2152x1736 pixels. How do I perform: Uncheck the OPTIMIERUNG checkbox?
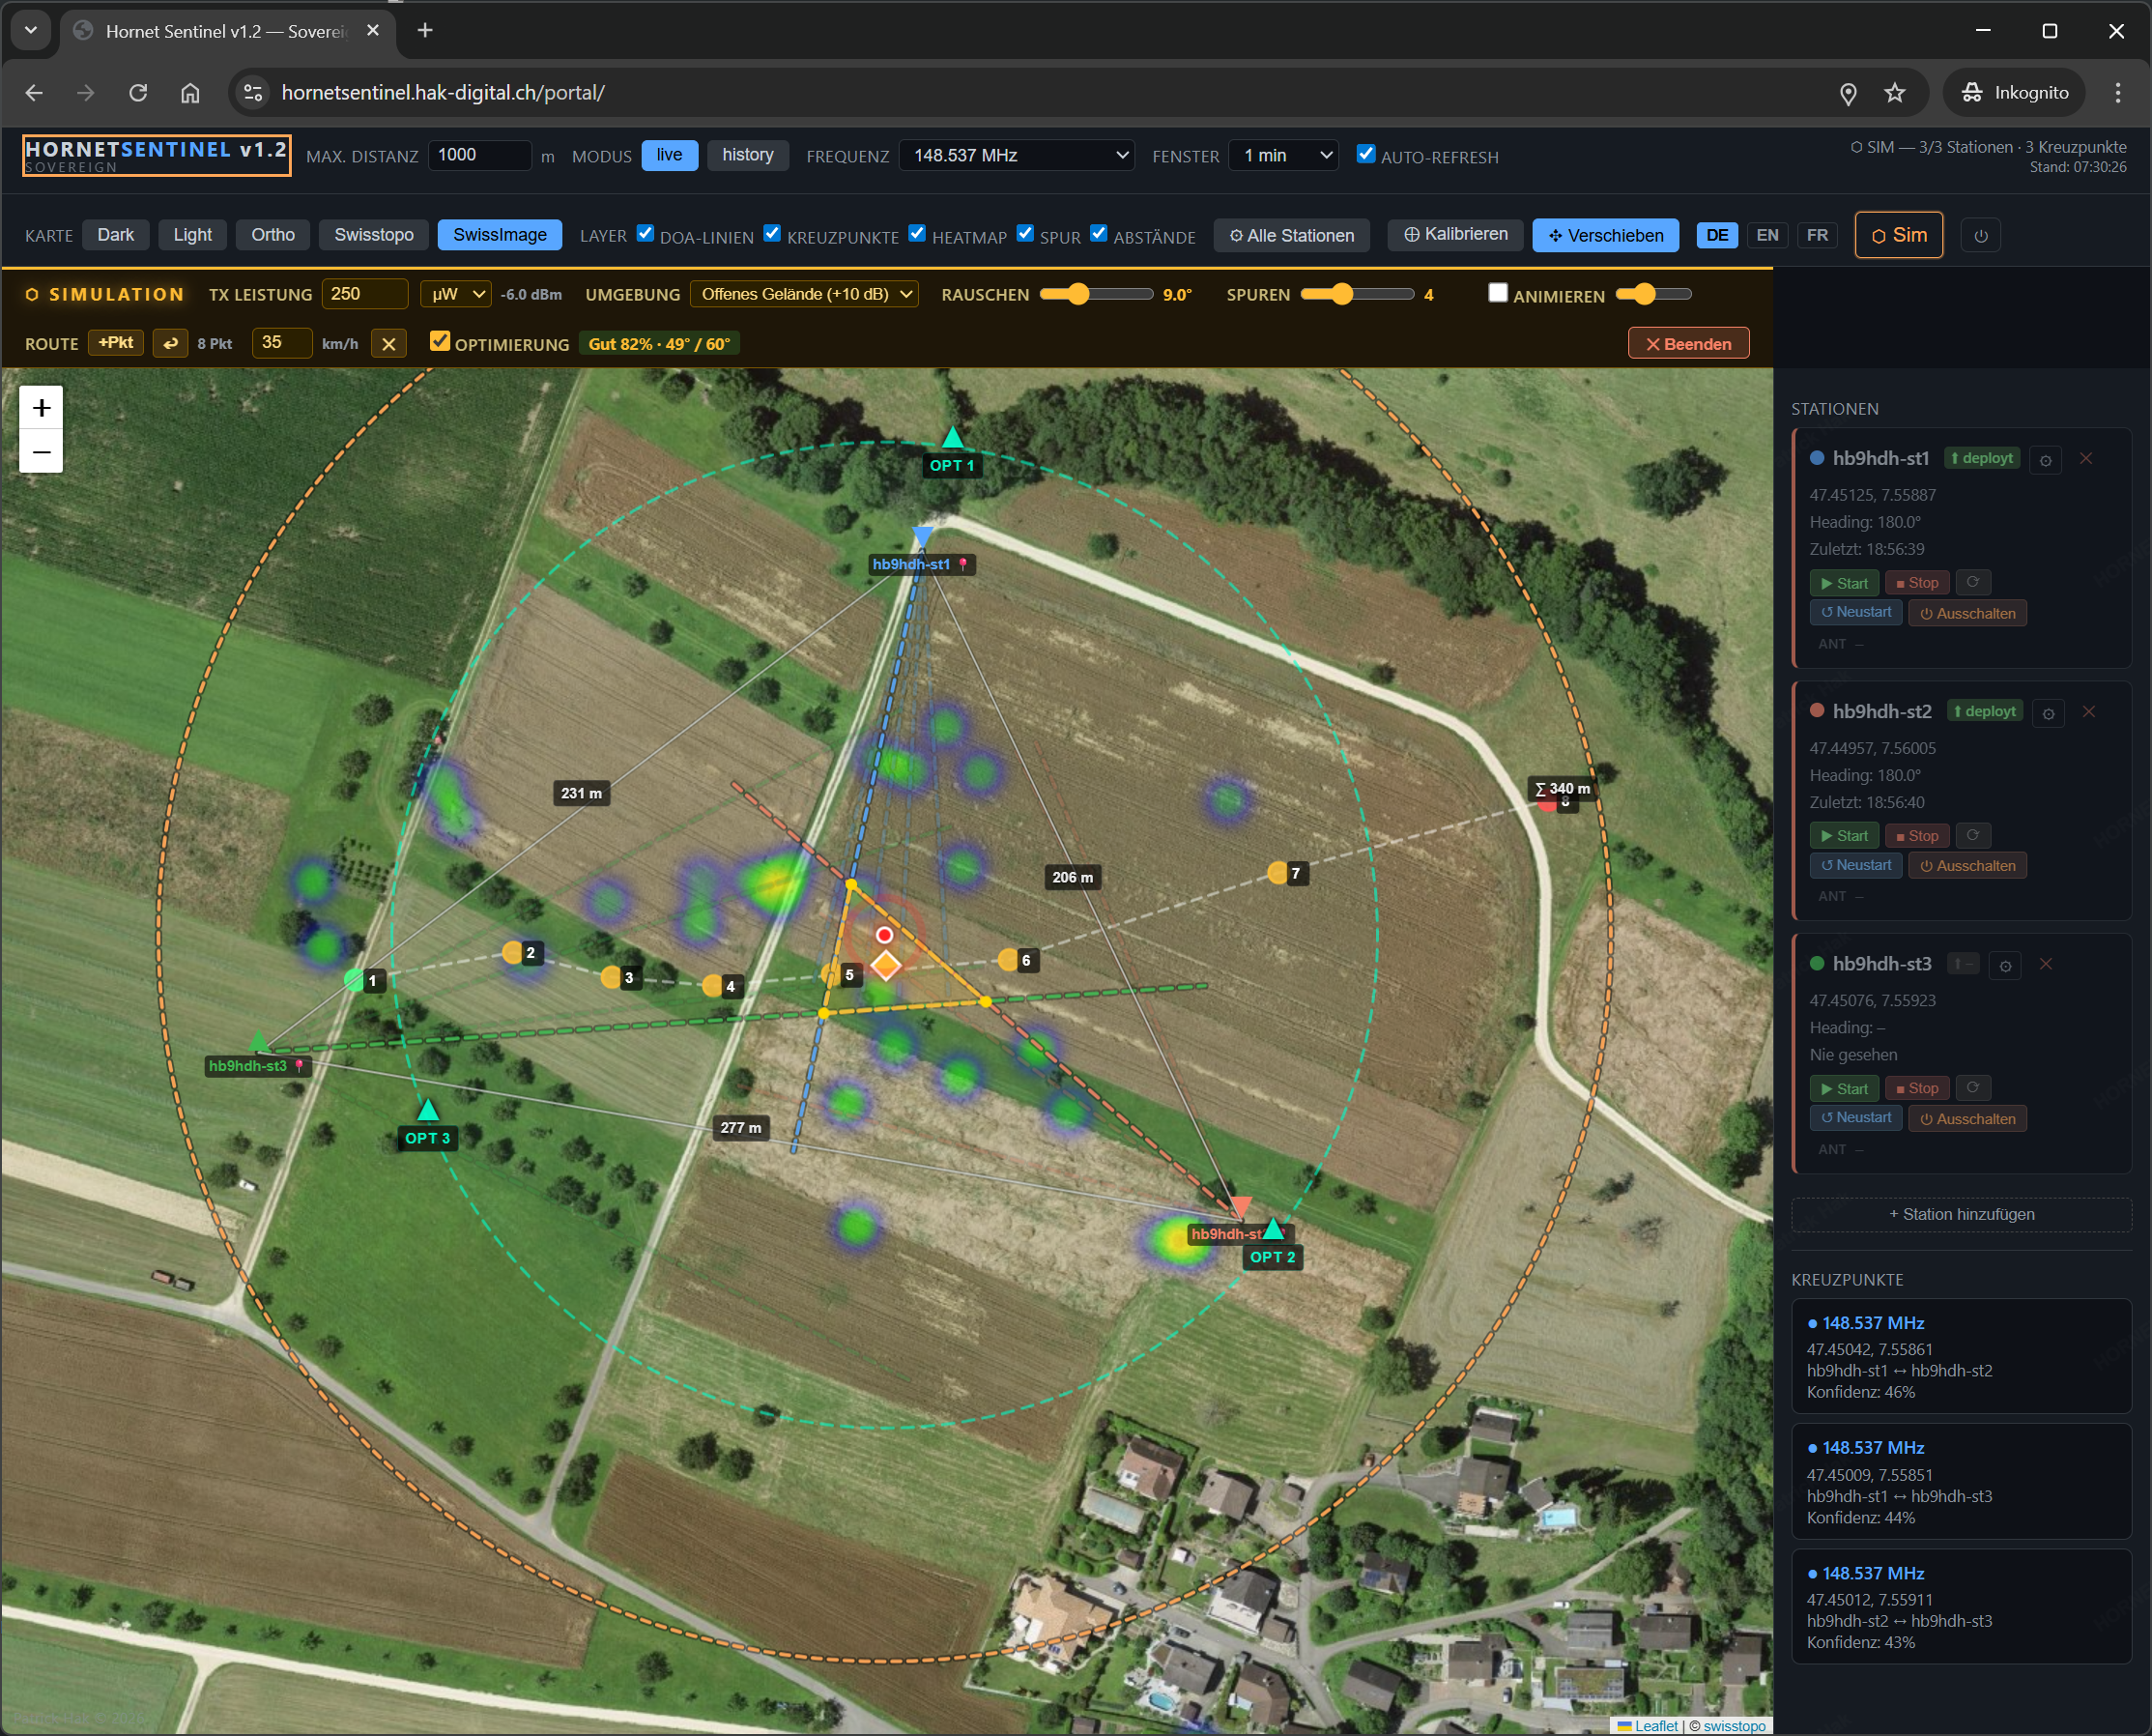441,341
